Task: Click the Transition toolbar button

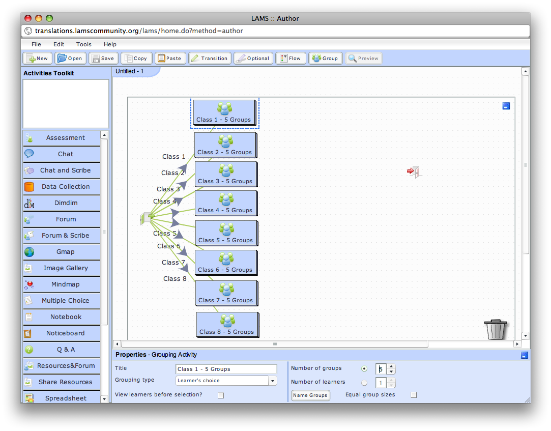Action: coord(210,59)
